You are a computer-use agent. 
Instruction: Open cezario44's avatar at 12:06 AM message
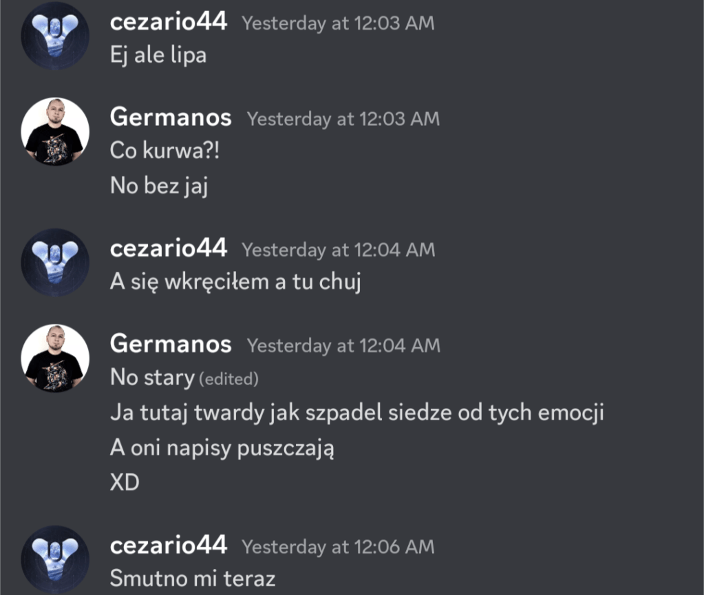(55, 559)
